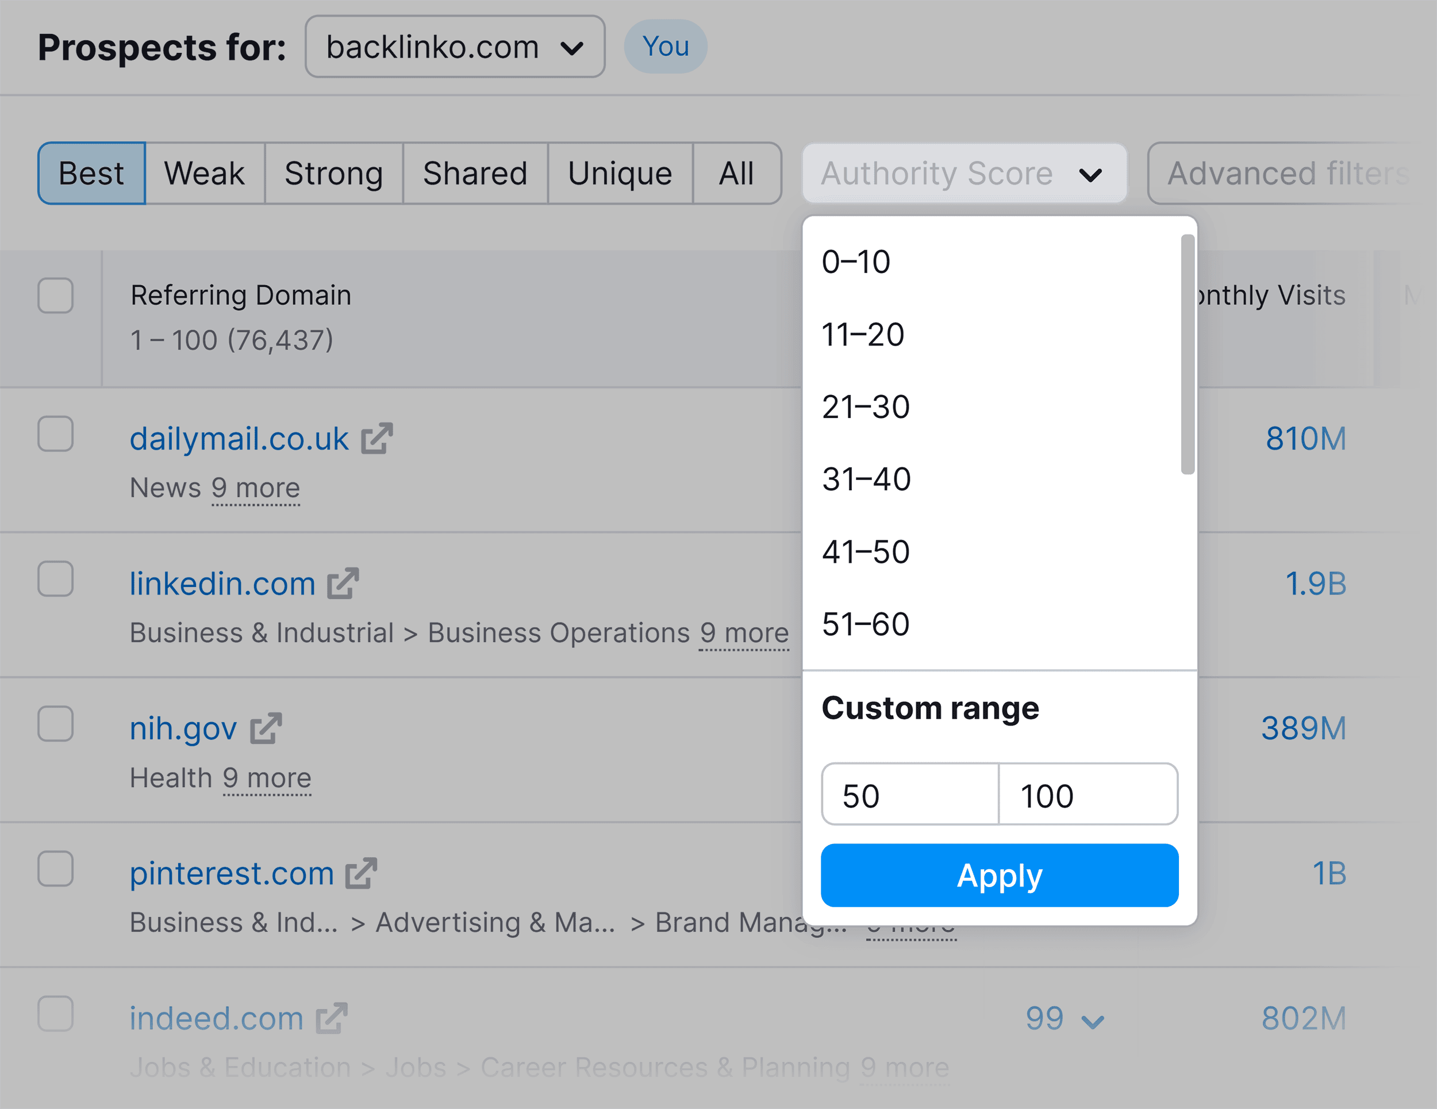Show 9 more categories for linkedin.com
This screenshot has width=1437, height=1109.
(x=744, y=632)
